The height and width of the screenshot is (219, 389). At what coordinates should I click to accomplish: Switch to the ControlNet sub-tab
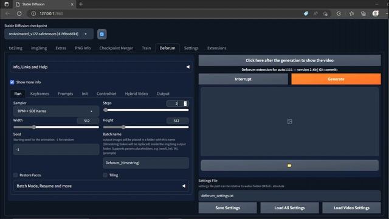[x=106, y=94]
